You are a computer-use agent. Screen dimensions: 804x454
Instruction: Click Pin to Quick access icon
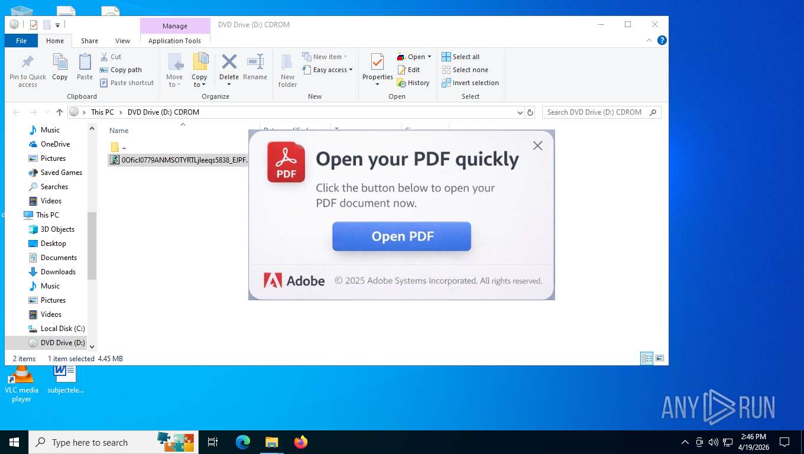(27, 62)
